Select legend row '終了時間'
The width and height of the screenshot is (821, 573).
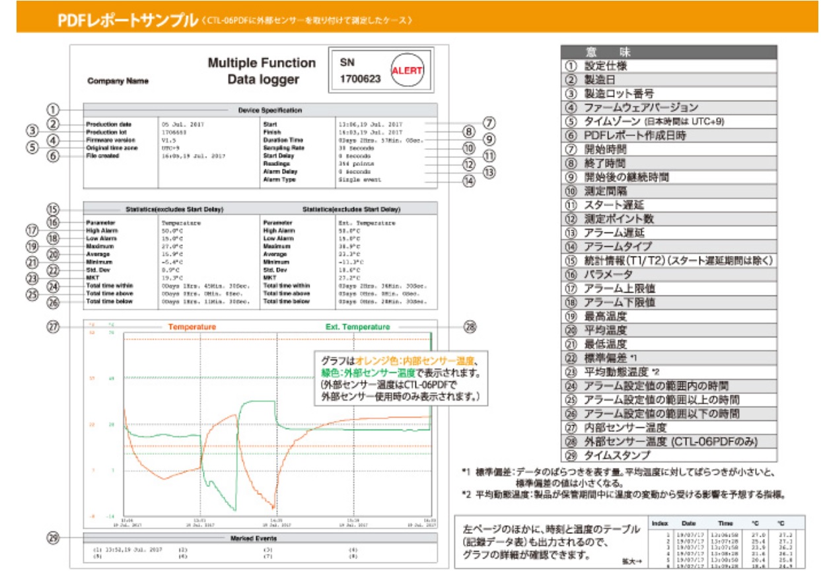coord(668,163)
